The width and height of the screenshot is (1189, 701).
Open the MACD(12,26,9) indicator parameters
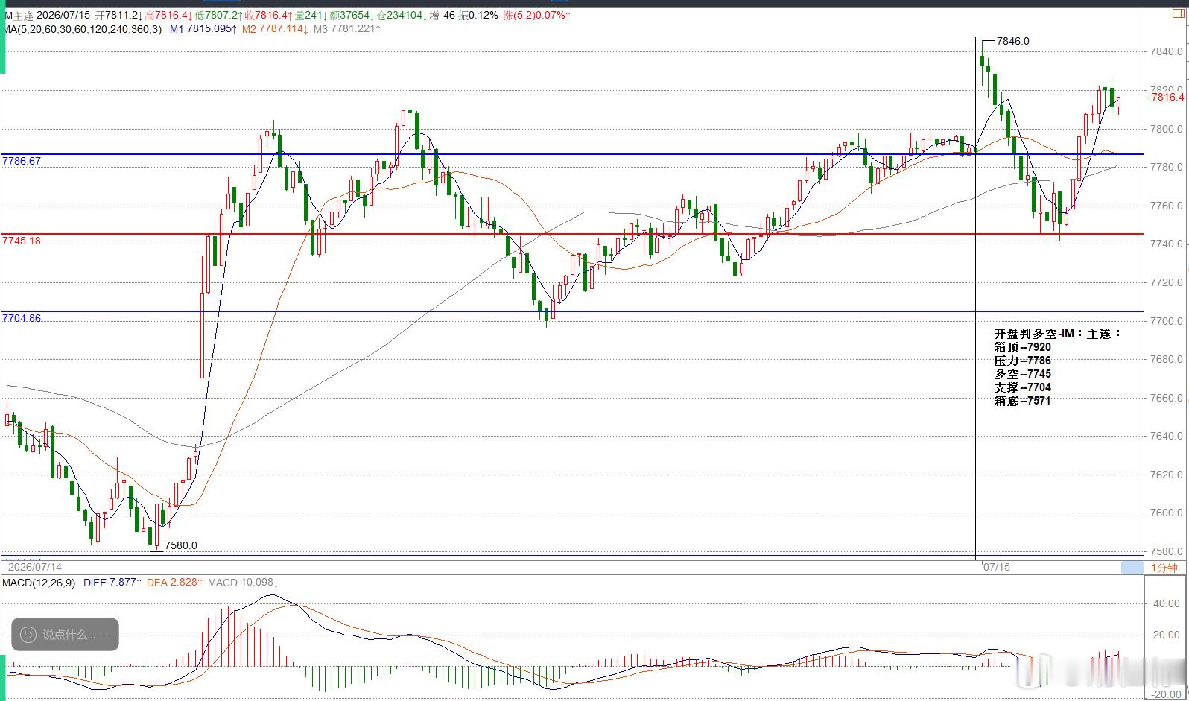pos(39,583)
